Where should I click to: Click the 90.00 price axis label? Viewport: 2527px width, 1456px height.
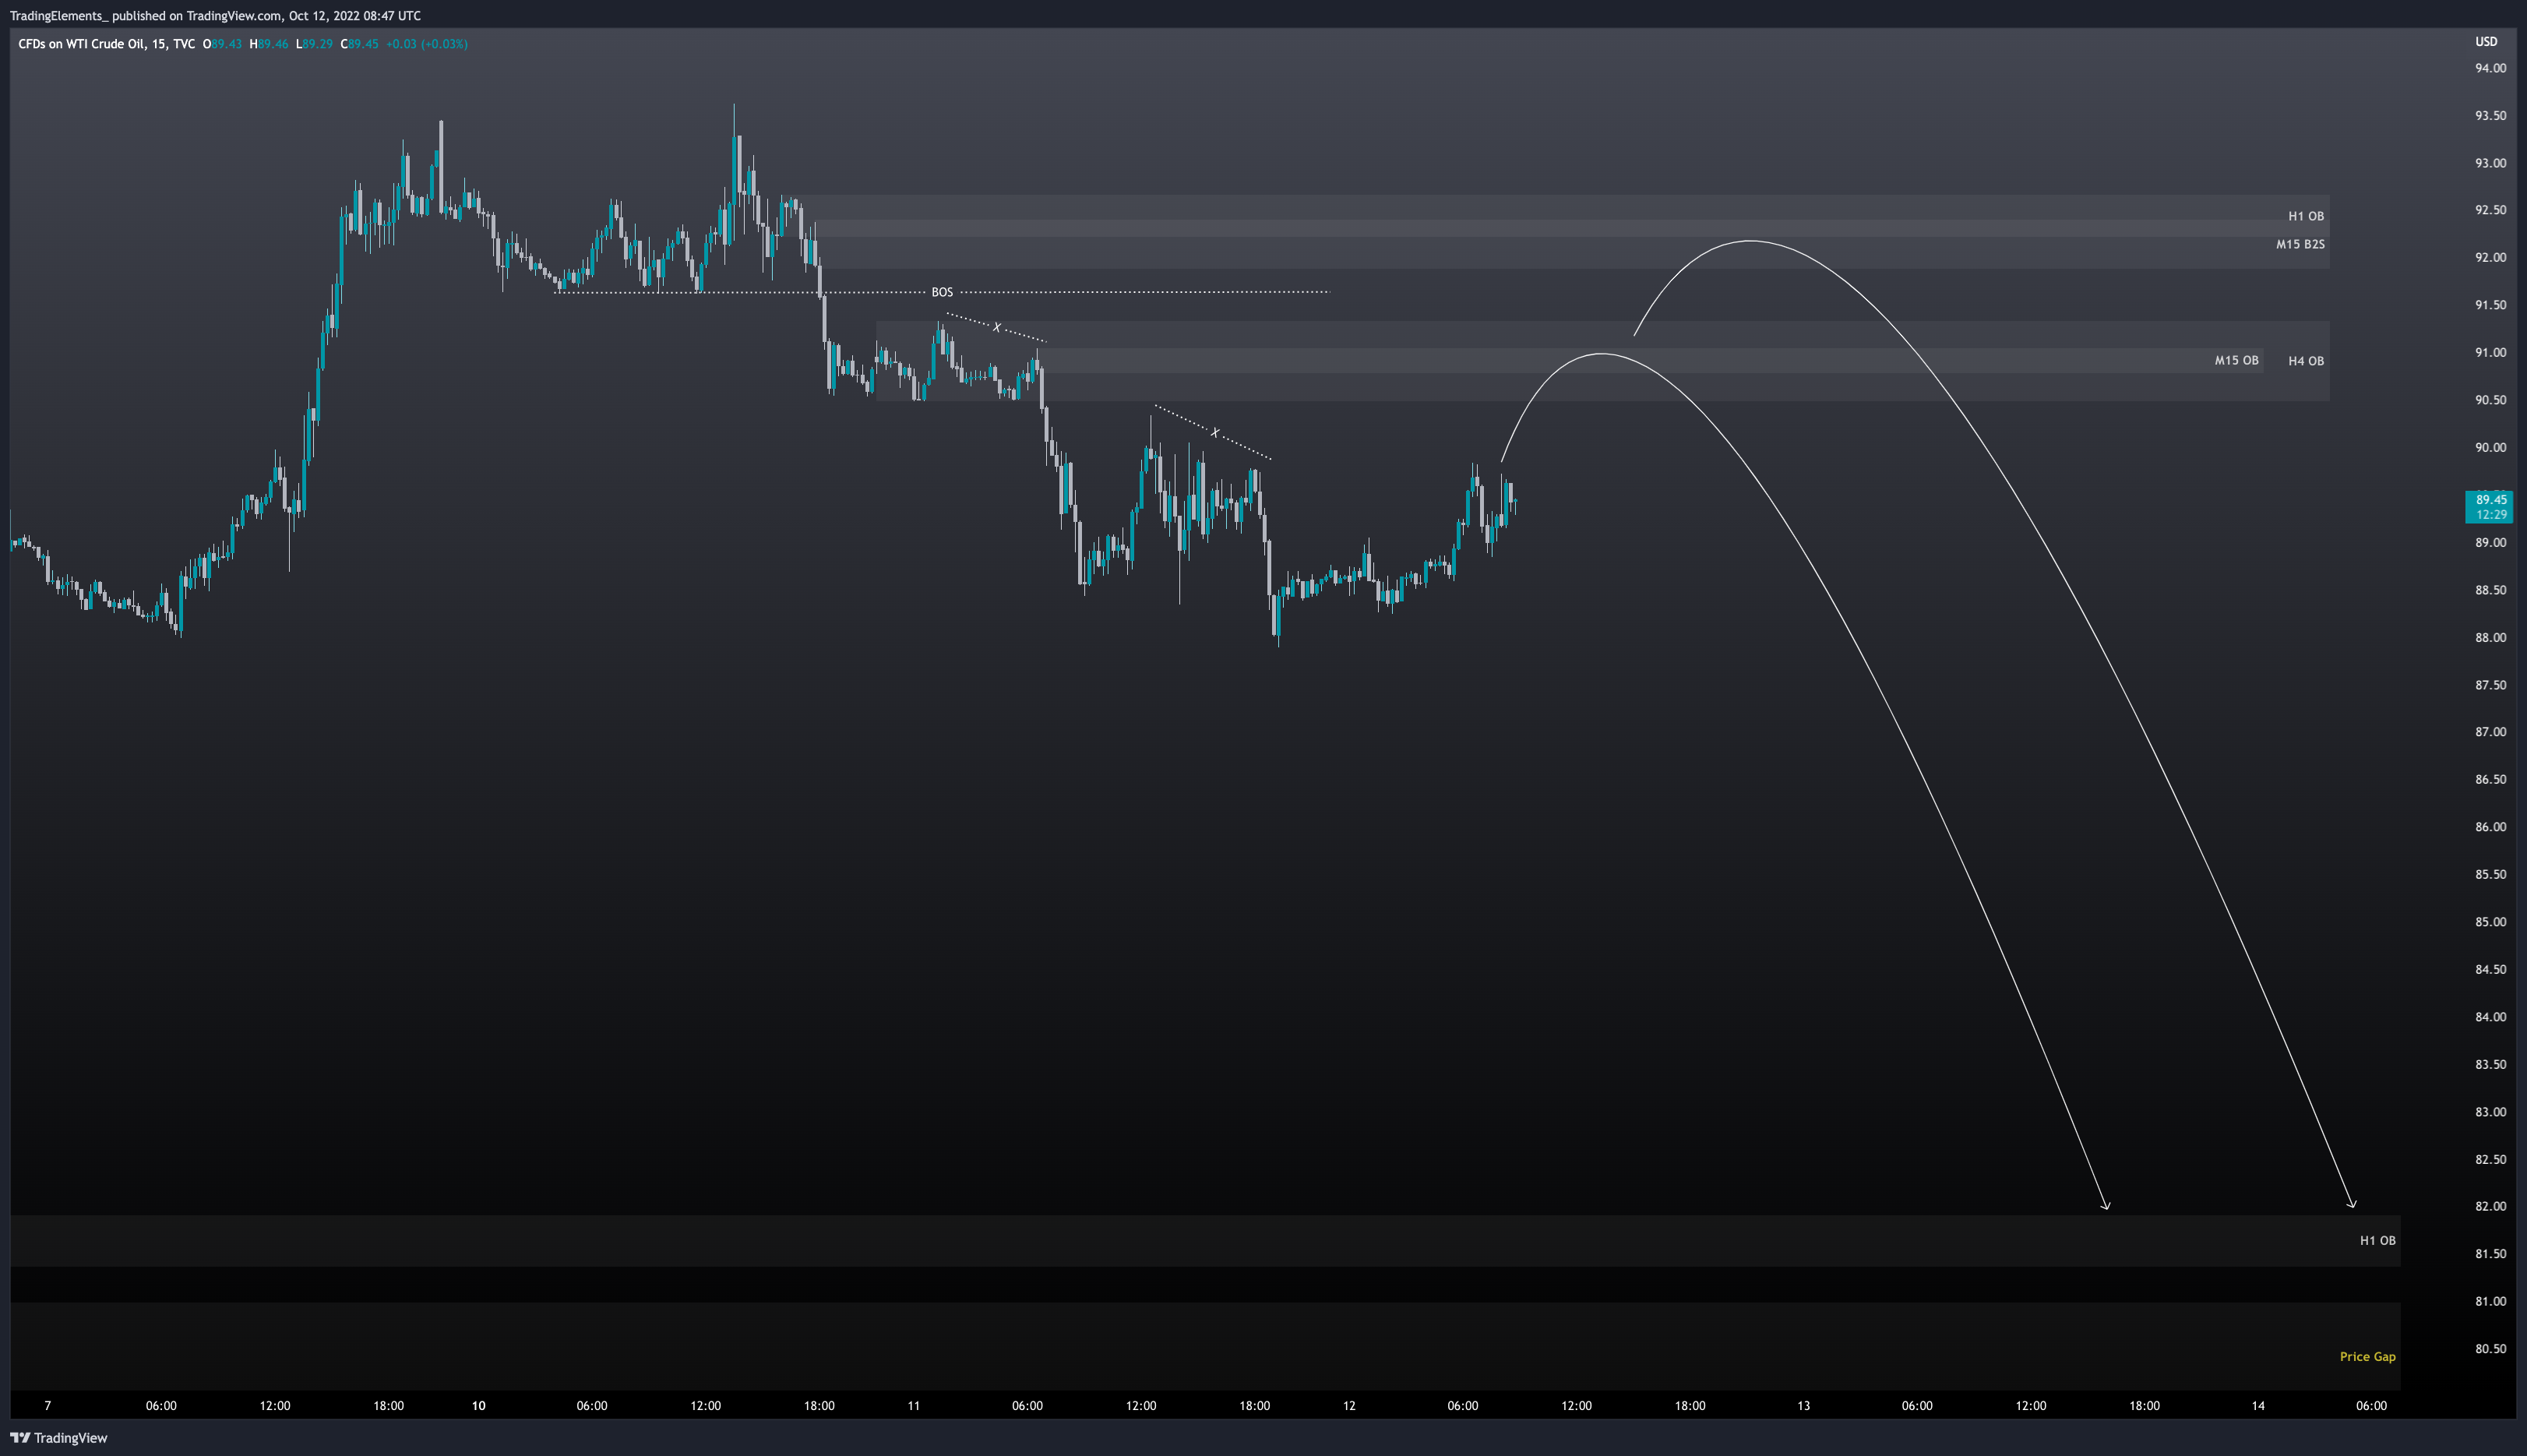coord(2490,448)
